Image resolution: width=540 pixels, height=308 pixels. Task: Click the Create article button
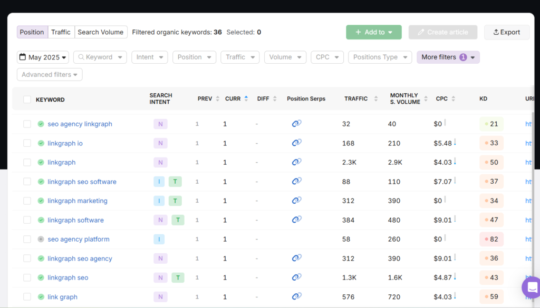click(443, 32)
